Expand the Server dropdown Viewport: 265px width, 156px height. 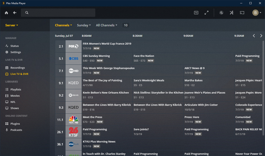pyautogui.click(x=11, y=25)
